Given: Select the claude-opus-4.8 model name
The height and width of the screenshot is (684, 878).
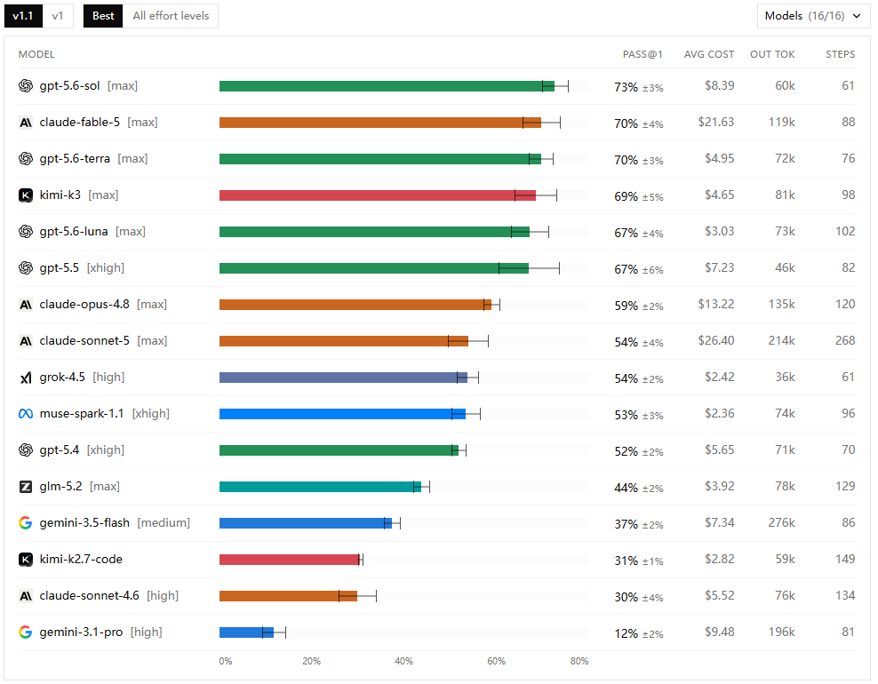Looking at the screenshot, I should 84,304.
